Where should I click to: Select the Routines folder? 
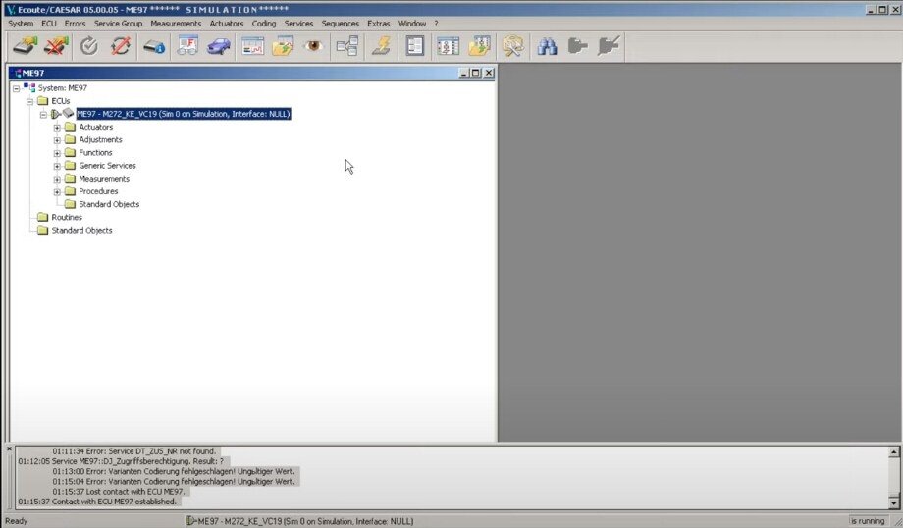pos(67,217)
